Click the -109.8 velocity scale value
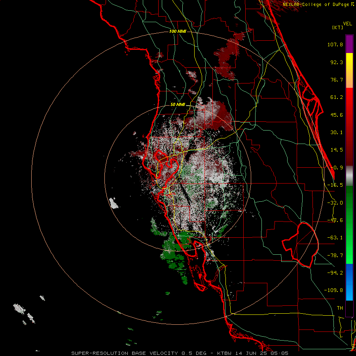The height and width of the screenshot is (356, 356). point(333,290)
